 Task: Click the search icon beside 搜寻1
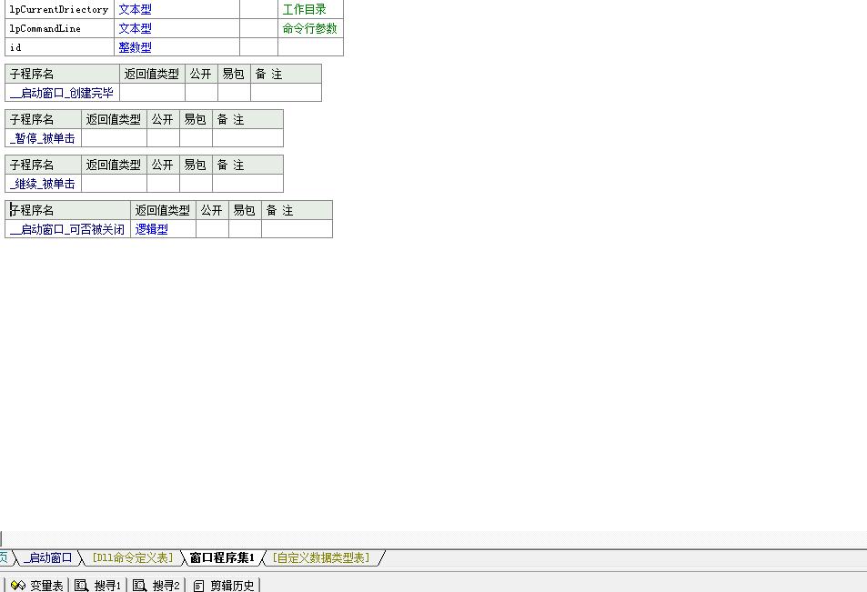coord(81,586)
